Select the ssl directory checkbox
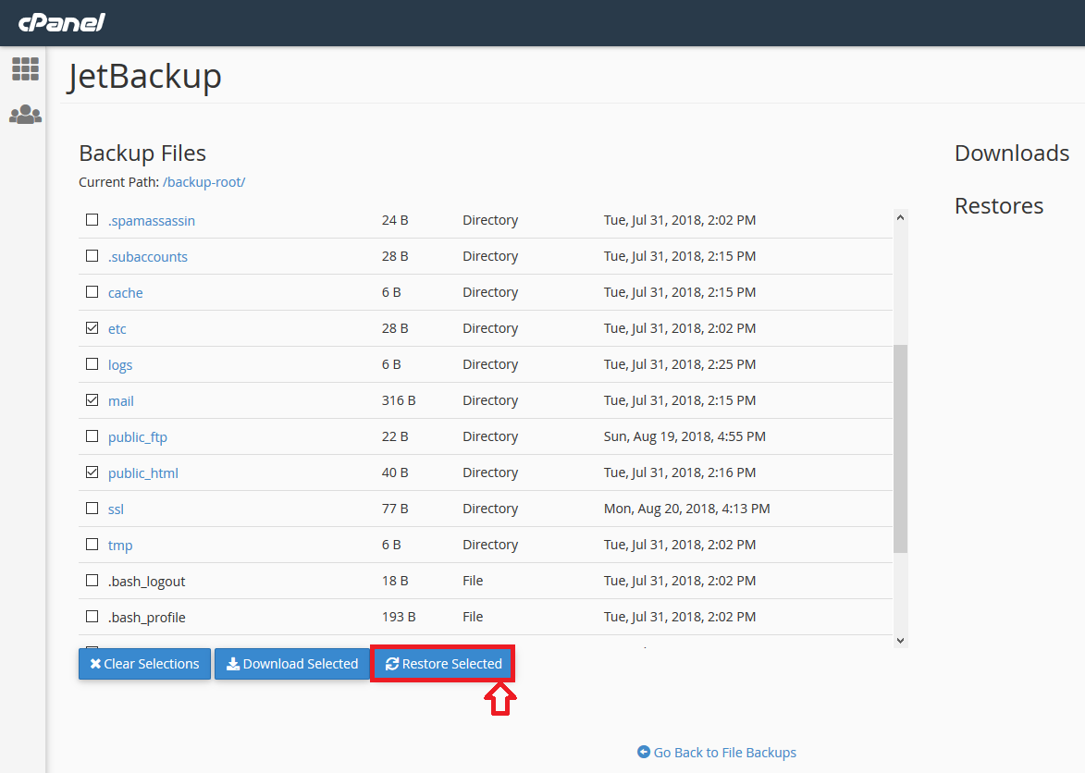1085x773 pixels. pyautogui.click(x=92, y=509)
